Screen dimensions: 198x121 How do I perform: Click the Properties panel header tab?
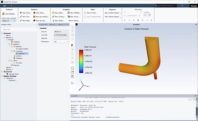point(54,25)
